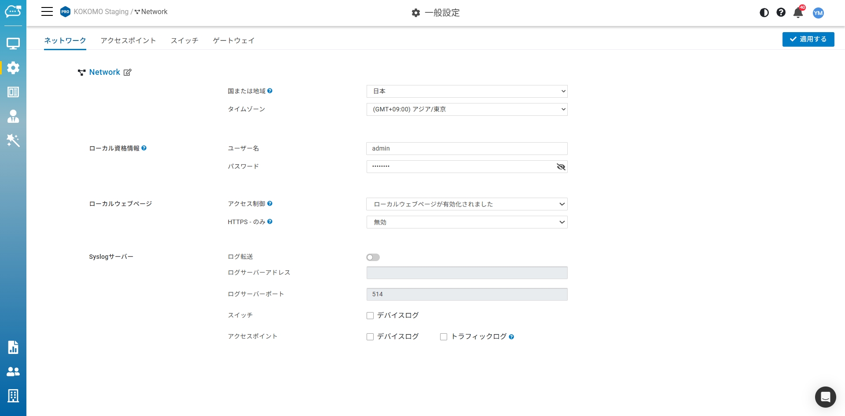Click the monitor dashboard icon in sidebar
Viewport: 845px width, 416px height.
pyautogui.click(x=13, y=44)
